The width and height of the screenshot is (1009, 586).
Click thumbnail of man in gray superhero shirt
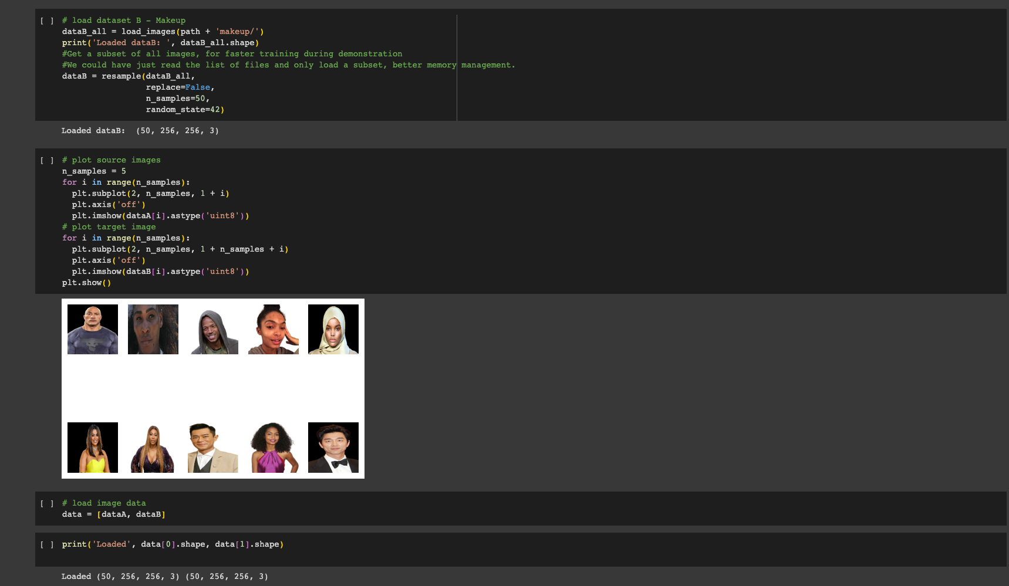93,329
